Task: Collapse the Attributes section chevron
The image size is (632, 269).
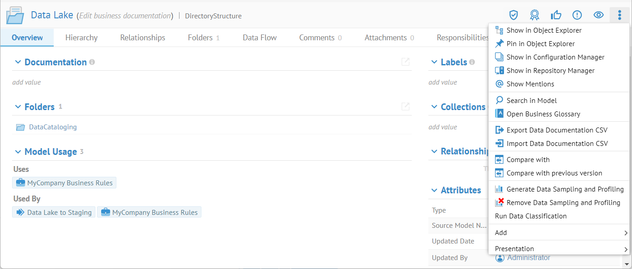Action: coord(434,190)
